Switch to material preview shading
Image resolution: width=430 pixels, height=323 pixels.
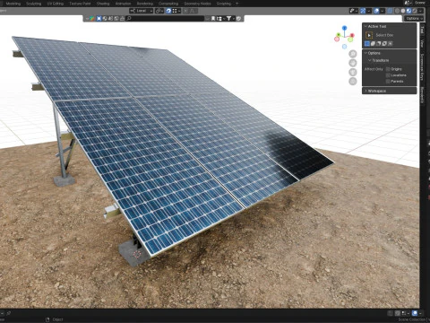tap(408, 11)
